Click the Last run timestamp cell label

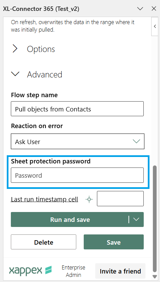point(44,199)
